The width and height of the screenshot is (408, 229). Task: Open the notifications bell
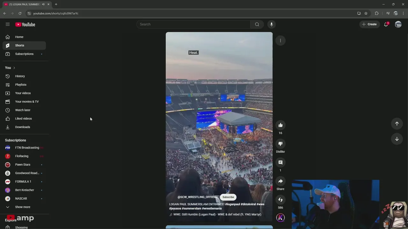[x=386, y=24]
